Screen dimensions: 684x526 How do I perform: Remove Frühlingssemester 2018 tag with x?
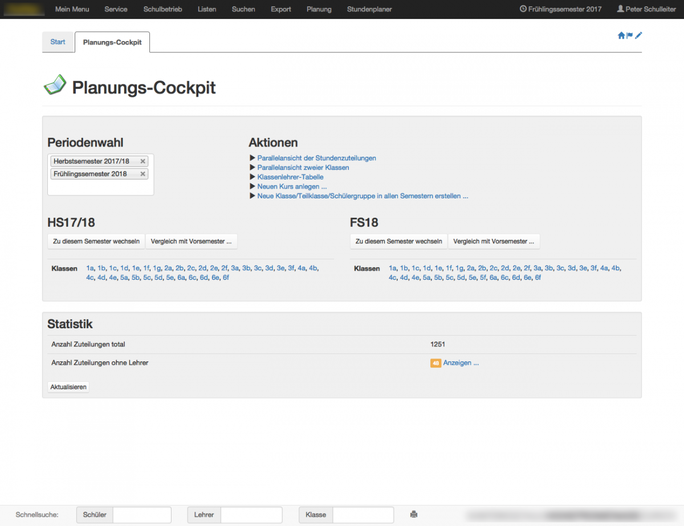[x=142, y=174]
